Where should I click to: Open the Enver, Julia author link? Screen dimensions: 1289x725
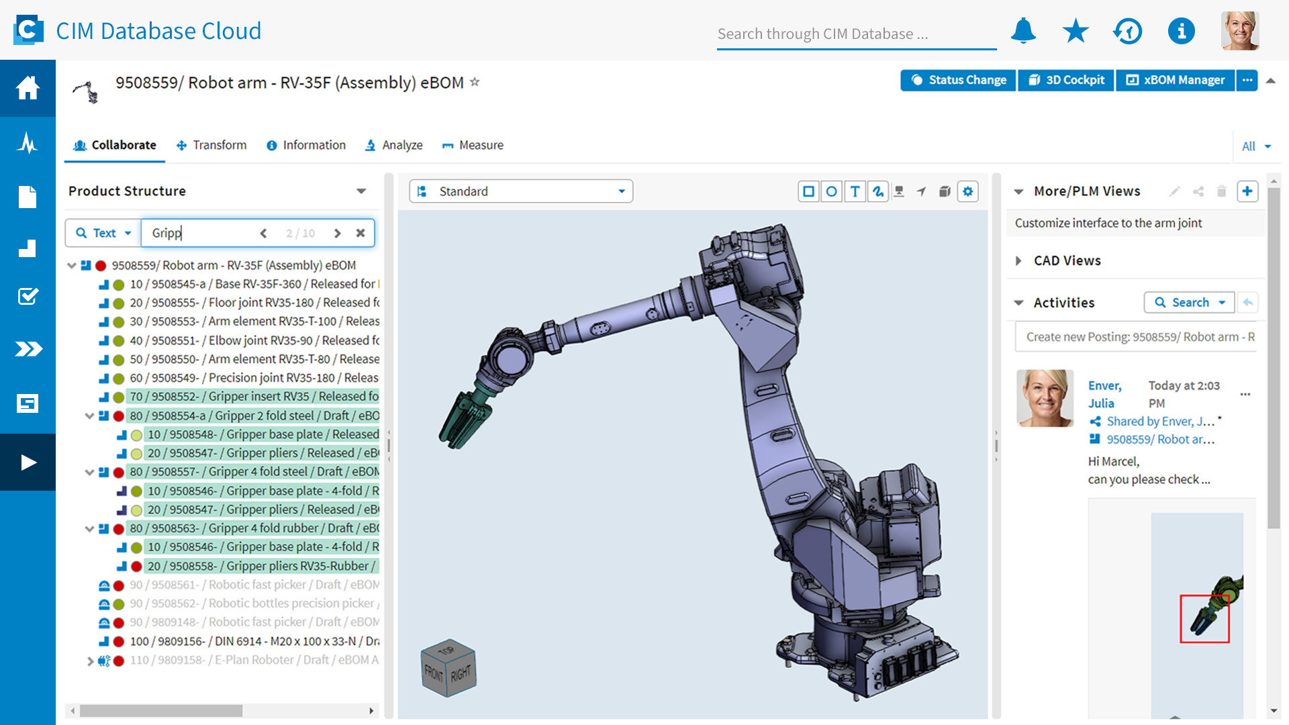coord(1105,395)
